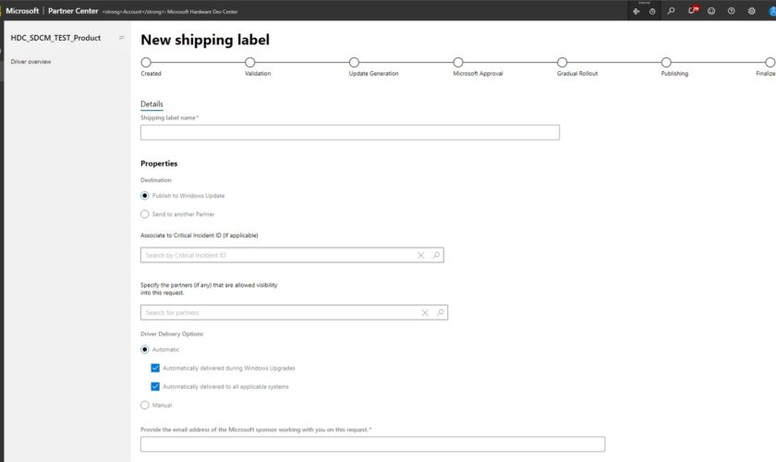The image size is (776, 462).
Task: Click the Shipping label name field
Action: pos(349,132)
